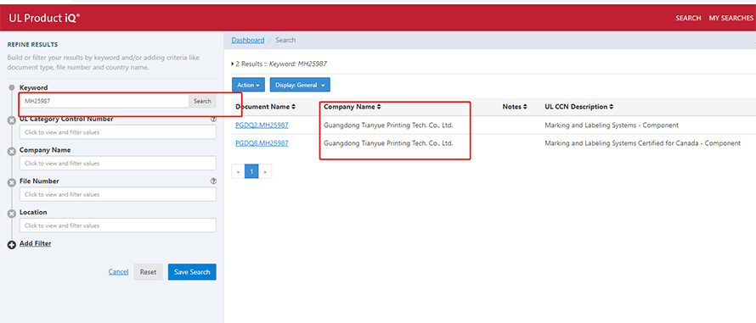Viewport: 756px width, 323px height.
Task: Open the Display: General dropdown
Action: (300, 85)
